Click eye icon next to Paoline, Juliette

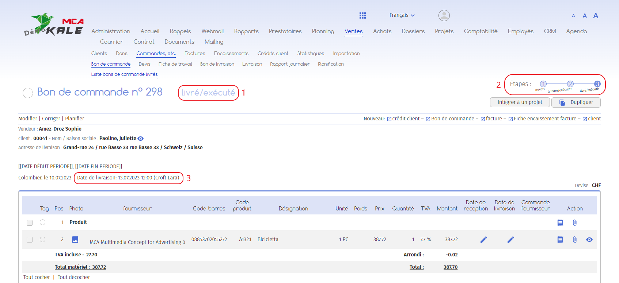pyautogui.click(x=141, y=139)
